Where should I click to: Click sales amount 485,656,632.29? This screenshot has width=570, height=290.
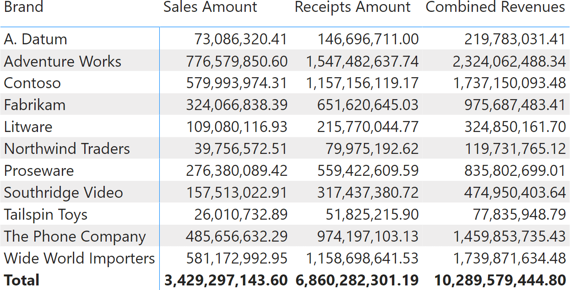tap(237, 237)
